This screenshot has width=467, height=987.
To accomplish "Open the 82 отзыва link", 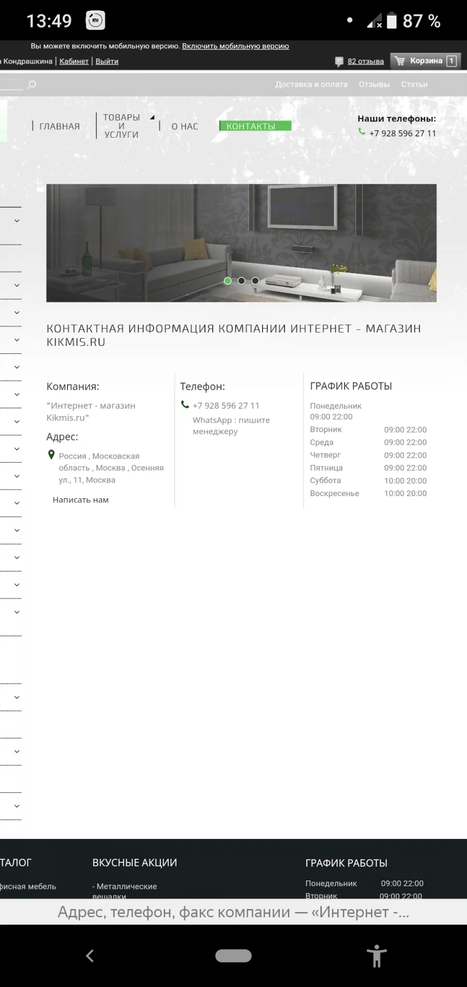I will (366, 61).
